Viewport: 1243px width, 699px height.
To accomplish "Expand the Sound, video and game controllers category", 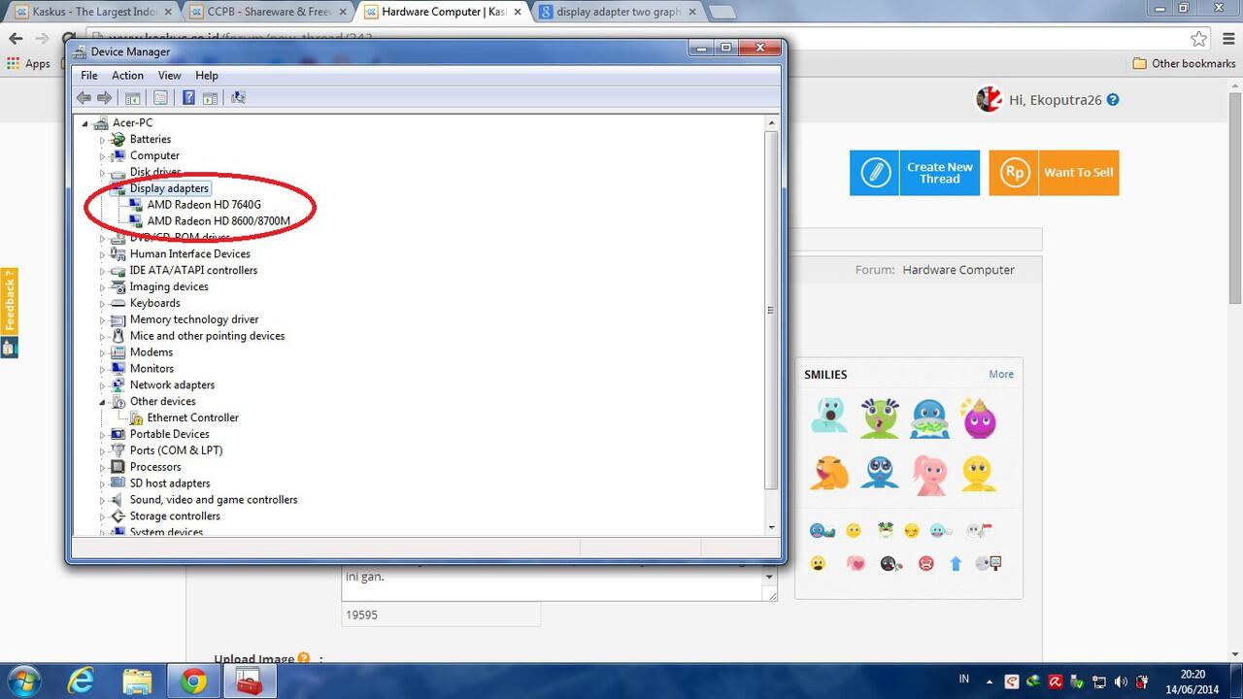I will [102, 500].
